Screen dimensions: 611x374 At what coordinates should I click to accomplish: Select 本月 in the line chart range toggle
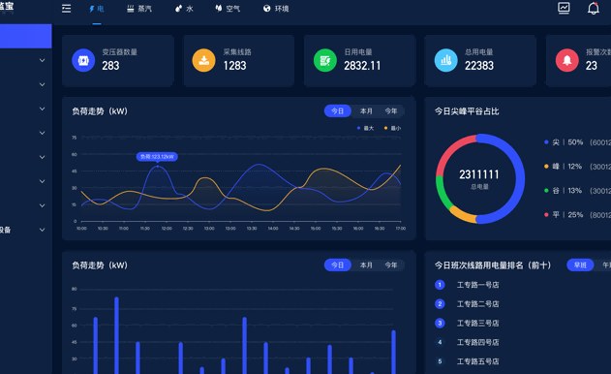366,111
